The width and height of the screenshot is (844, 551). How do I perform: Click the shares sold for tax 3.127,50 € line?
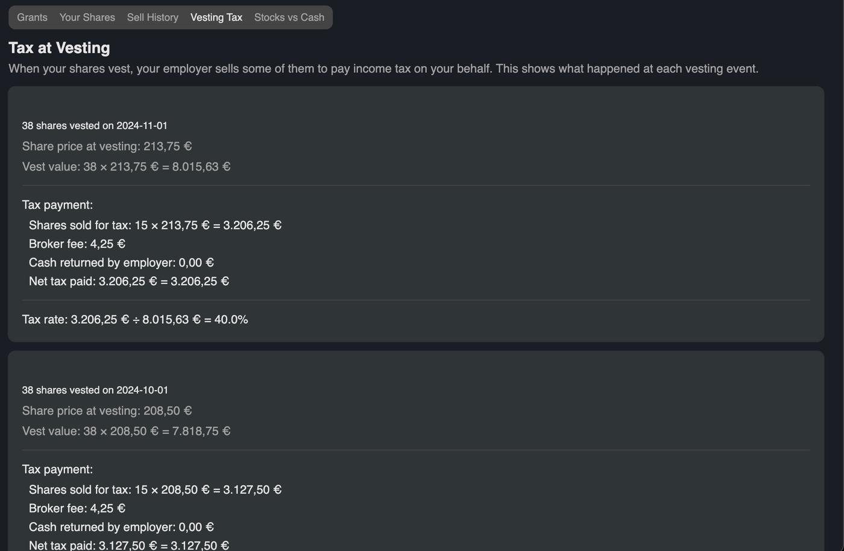pyautogui.click(x=155, y=490)
